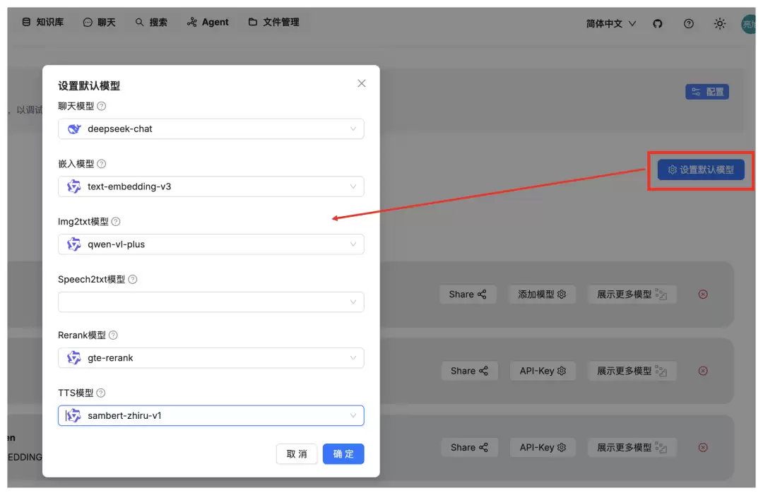Click API-Key button in the bottom row
The height and width of the screenshot is (493, 763).
[543, 447]
